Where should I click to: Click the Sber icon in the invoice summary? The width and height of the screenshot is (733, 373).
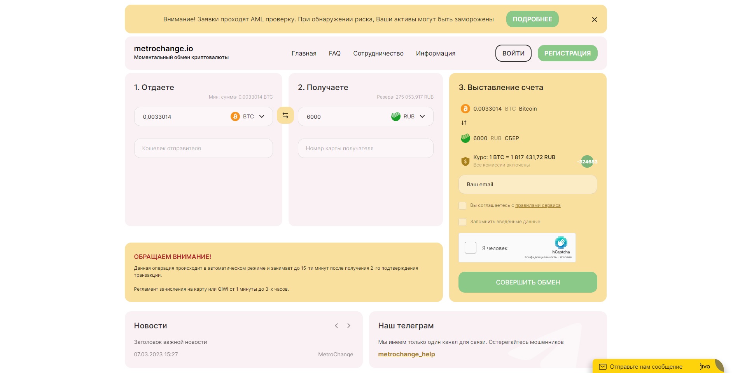coord(465,138)
